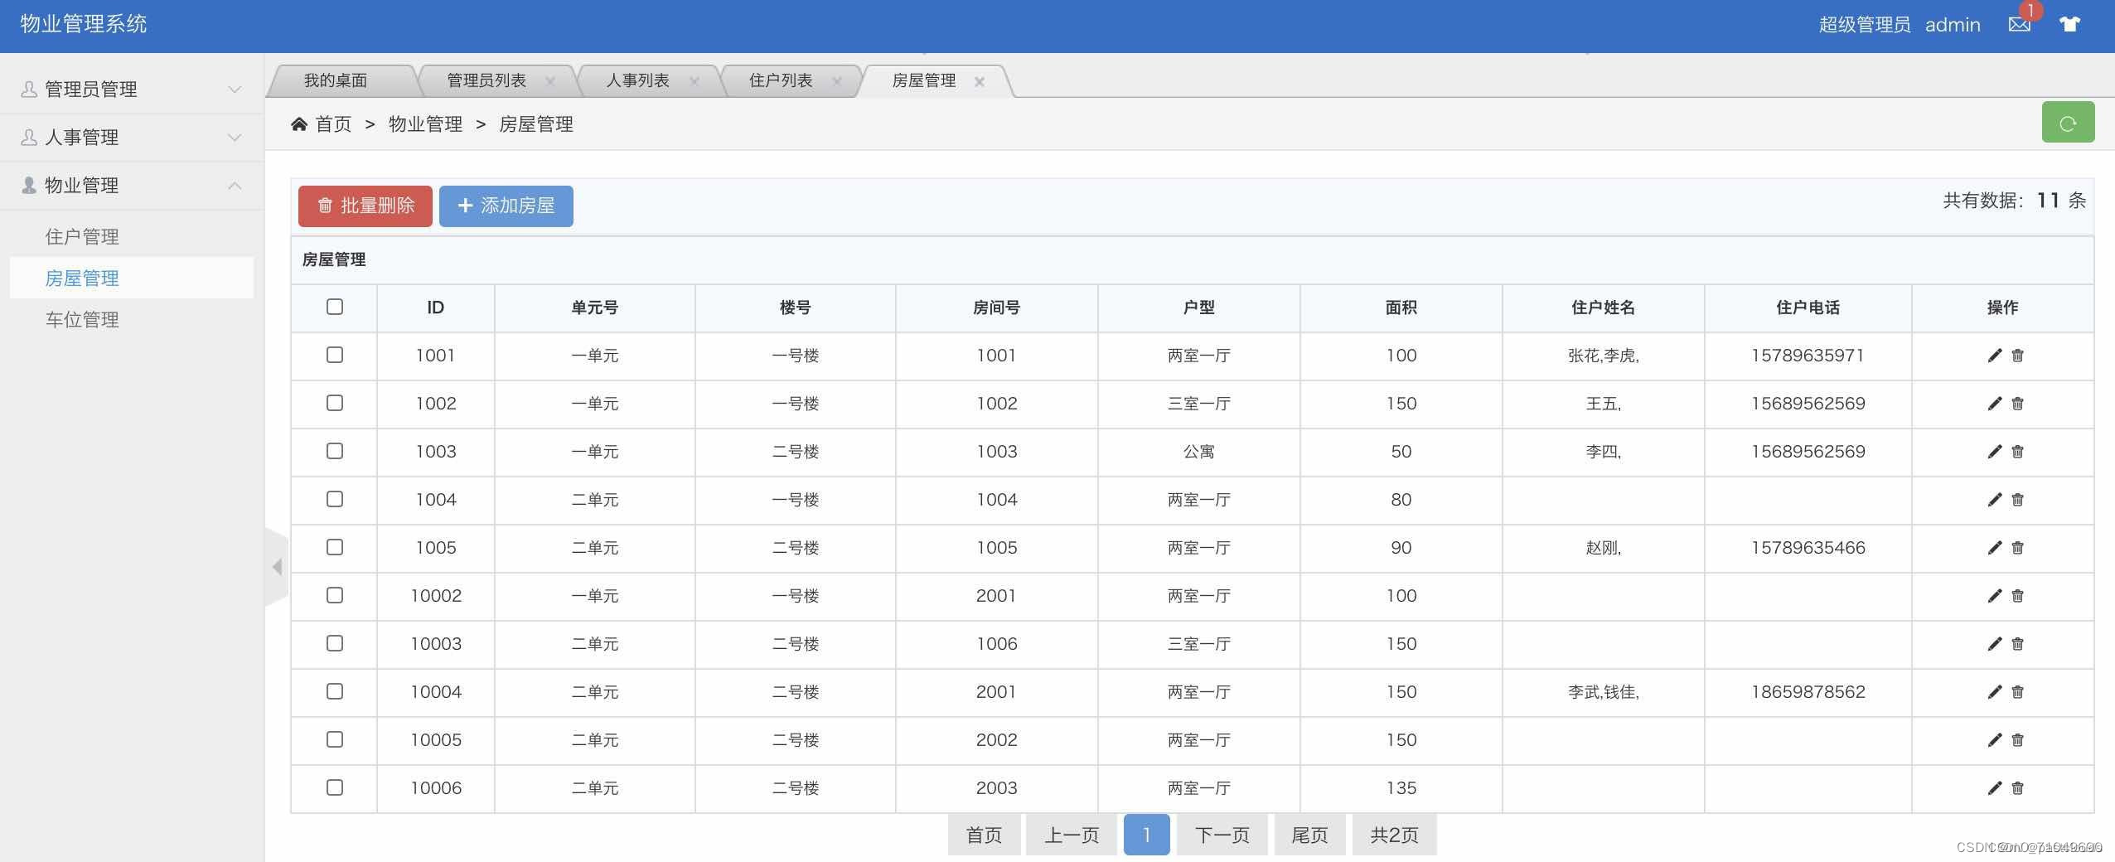The image size is (2115, 862).
Task: Edit row ID 1004 with the pencil
Action: tap(1995, 500)
